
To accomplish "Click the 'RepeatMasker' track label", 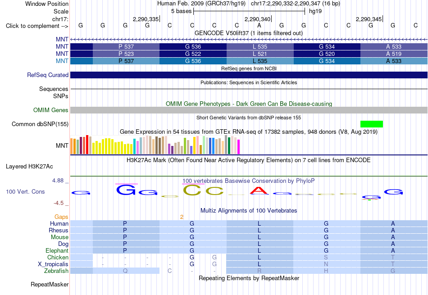I will tap(50, 284).
